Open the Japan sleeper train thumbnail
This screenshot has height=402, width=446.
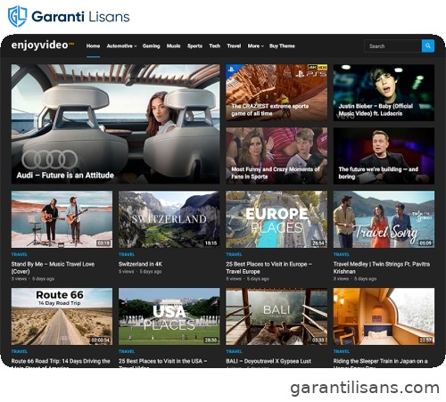[x=384, y=316]
